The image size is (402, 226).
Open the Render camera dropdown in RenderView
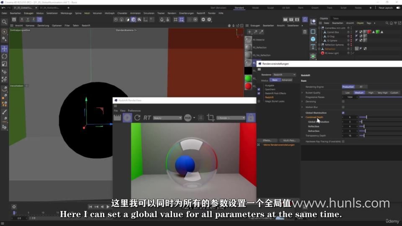tap(231, 118)
